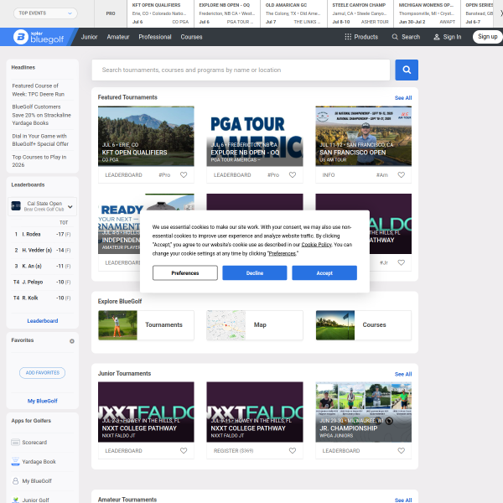Open the Professional menu
This screenshot has width=503, height=503.
[x=155, y=37]
